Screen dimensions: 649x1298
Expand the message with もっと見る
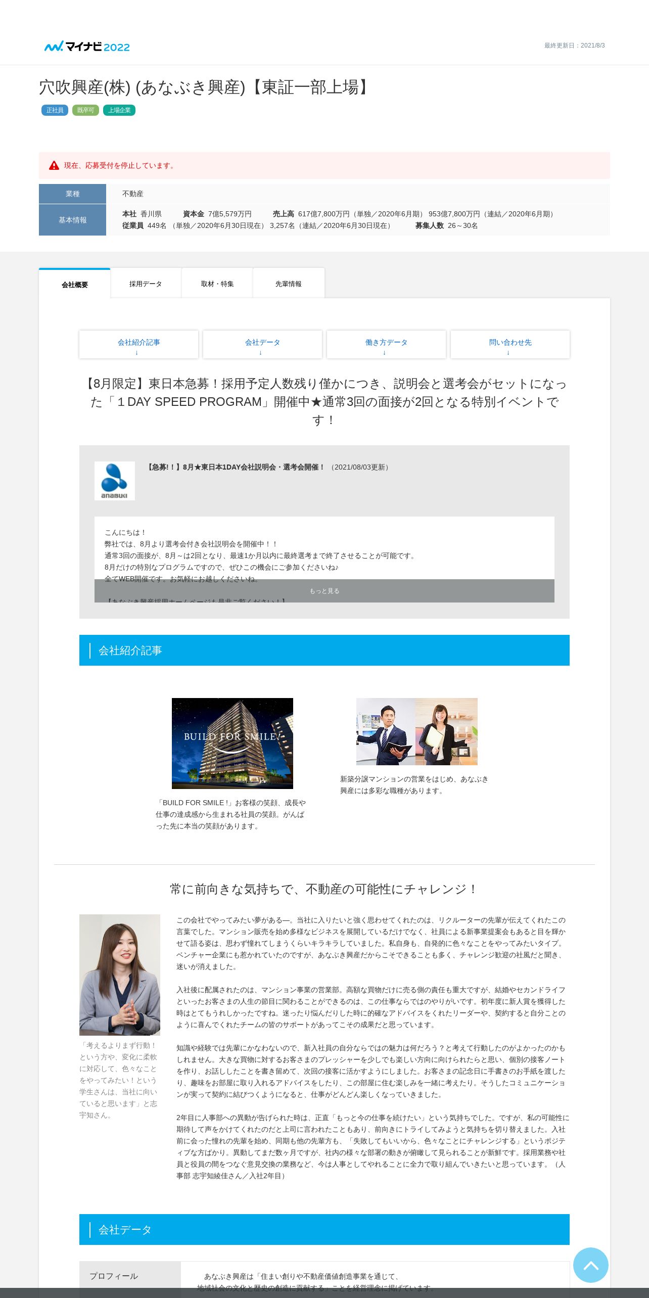click(324, 591)
